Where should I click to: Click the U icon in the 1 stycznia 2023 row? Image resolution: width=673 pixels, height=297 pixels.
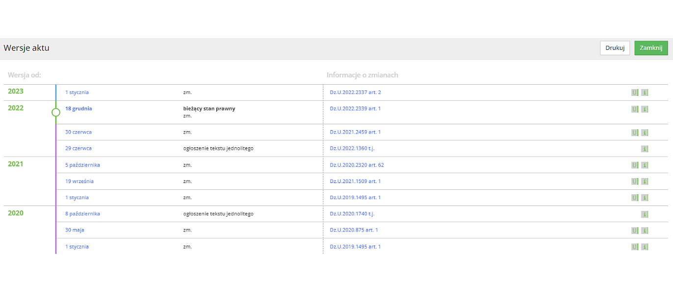coord(635,92)
